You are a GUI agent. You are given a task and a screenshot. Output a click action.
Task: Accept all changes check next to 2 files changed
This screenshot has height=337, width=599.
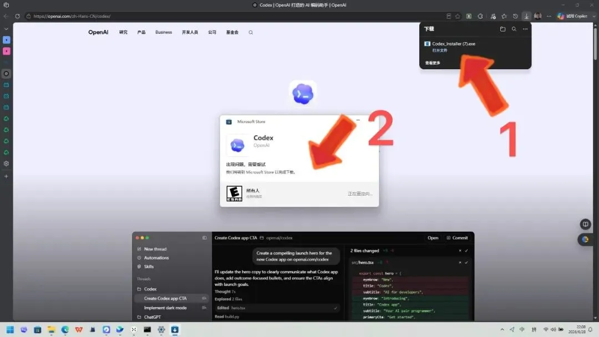coord(466,251)
